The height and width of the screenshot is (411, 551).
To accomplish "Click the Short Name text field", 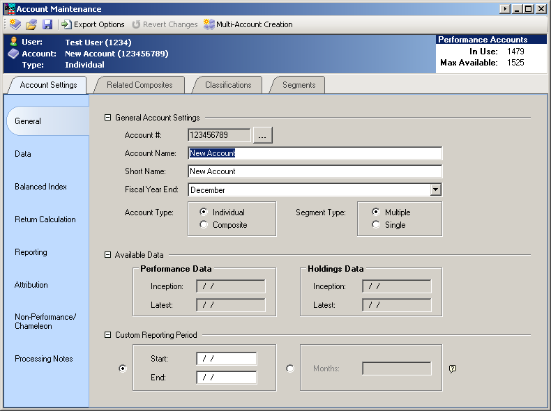I will pos(315,171).
